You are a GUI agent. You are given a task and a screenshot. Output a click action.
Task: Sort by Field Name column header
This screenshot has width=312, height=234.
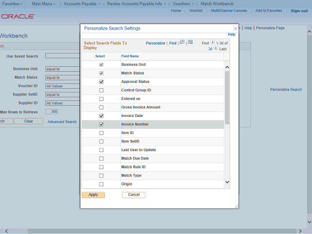tap(130, 56)
